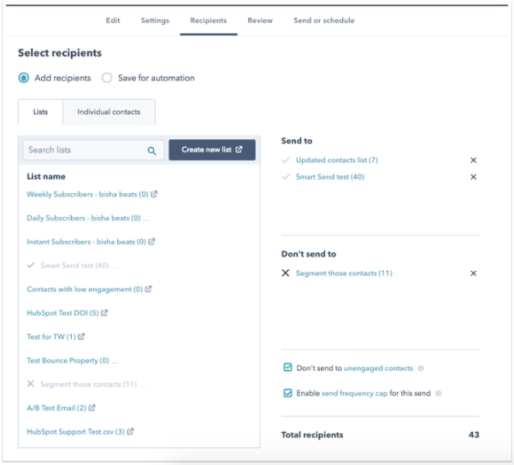Image resolution: width=514 pixels, height=465 pixels.
Task: Select Daily Subscribers - bisha beats list
Action: 84,218
